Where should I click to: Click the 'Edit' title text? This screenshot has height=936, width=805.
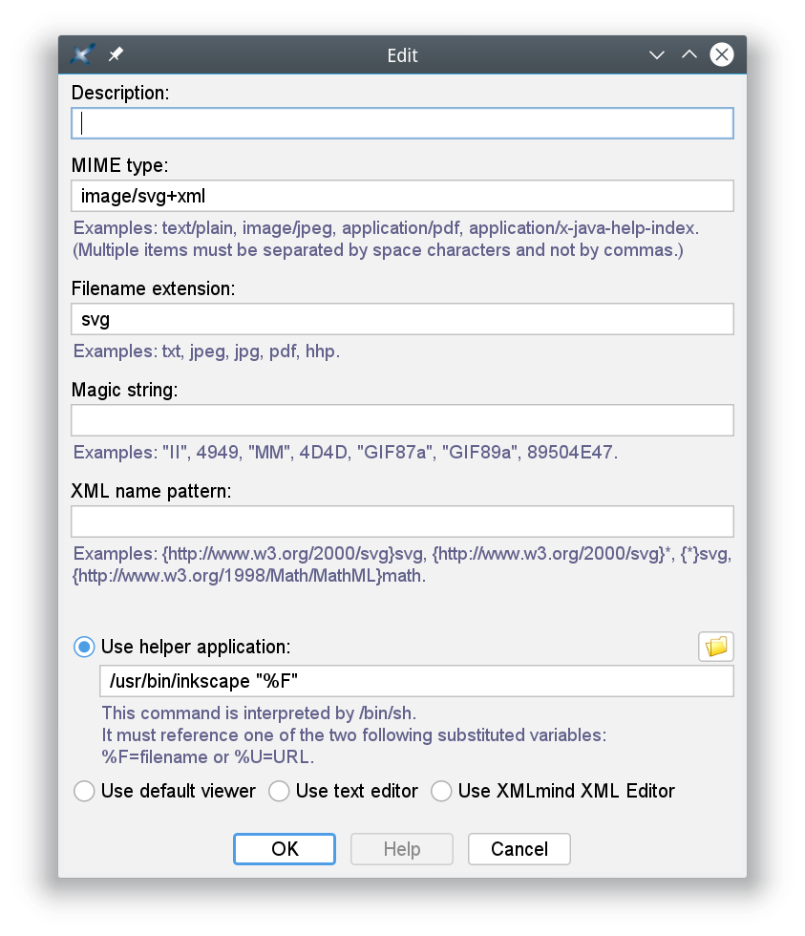(x=402, y=55)
